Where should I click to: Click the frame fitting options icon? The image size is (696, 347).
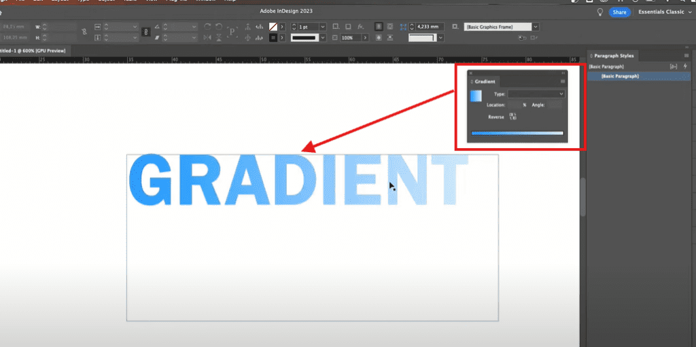(336, 26)
